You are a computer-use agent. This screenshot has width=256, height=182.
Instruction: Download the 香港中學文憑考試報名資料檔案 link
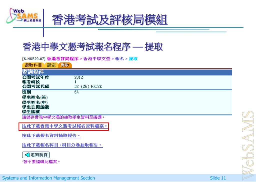click(65, 126)
